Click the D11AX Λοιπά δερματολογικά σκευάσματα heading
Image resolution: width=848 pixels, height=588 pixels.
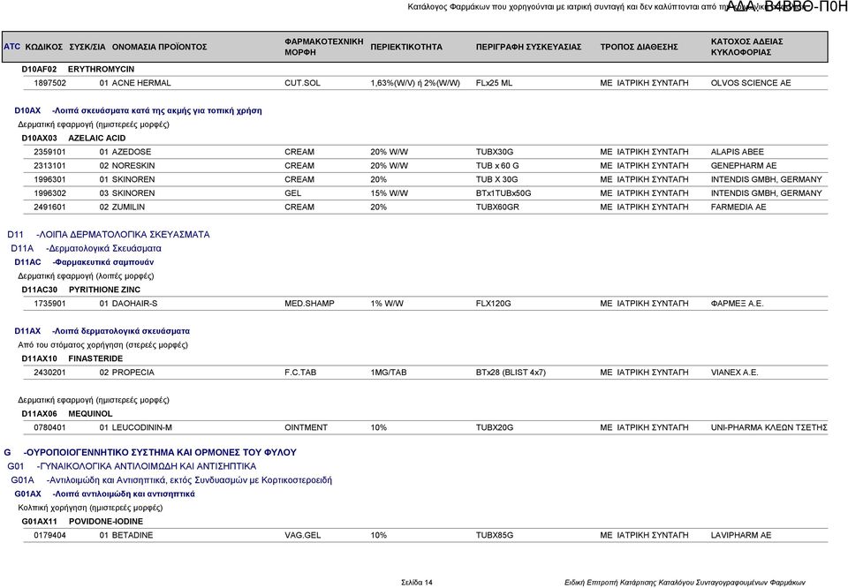[x=102, y=331]
